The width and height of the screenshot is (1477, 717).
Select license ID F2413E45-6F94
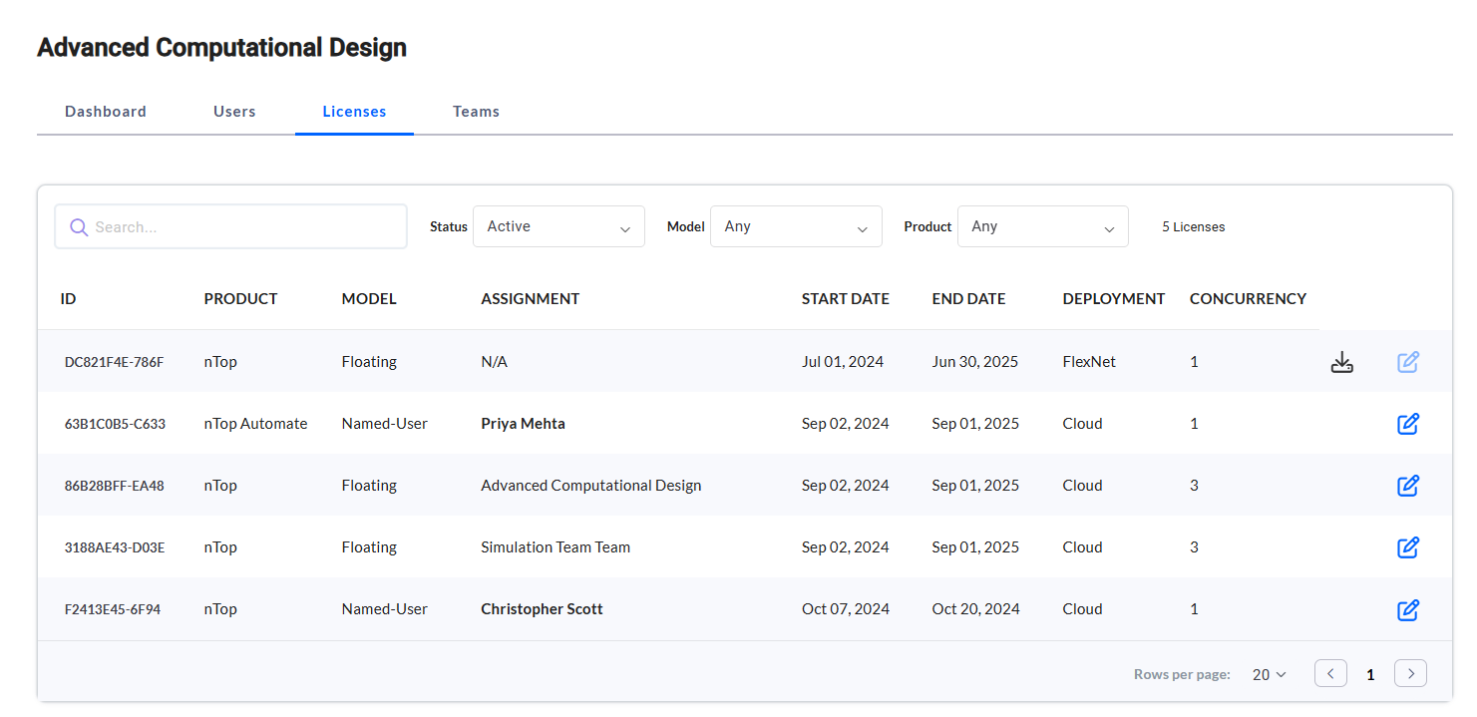[x=113, y=609]
